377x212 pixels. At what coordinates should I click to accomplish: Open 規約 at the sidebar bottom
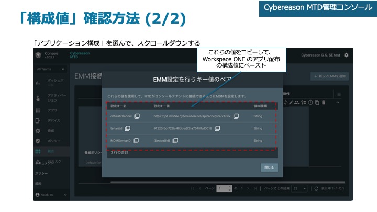tap(38, 184)
